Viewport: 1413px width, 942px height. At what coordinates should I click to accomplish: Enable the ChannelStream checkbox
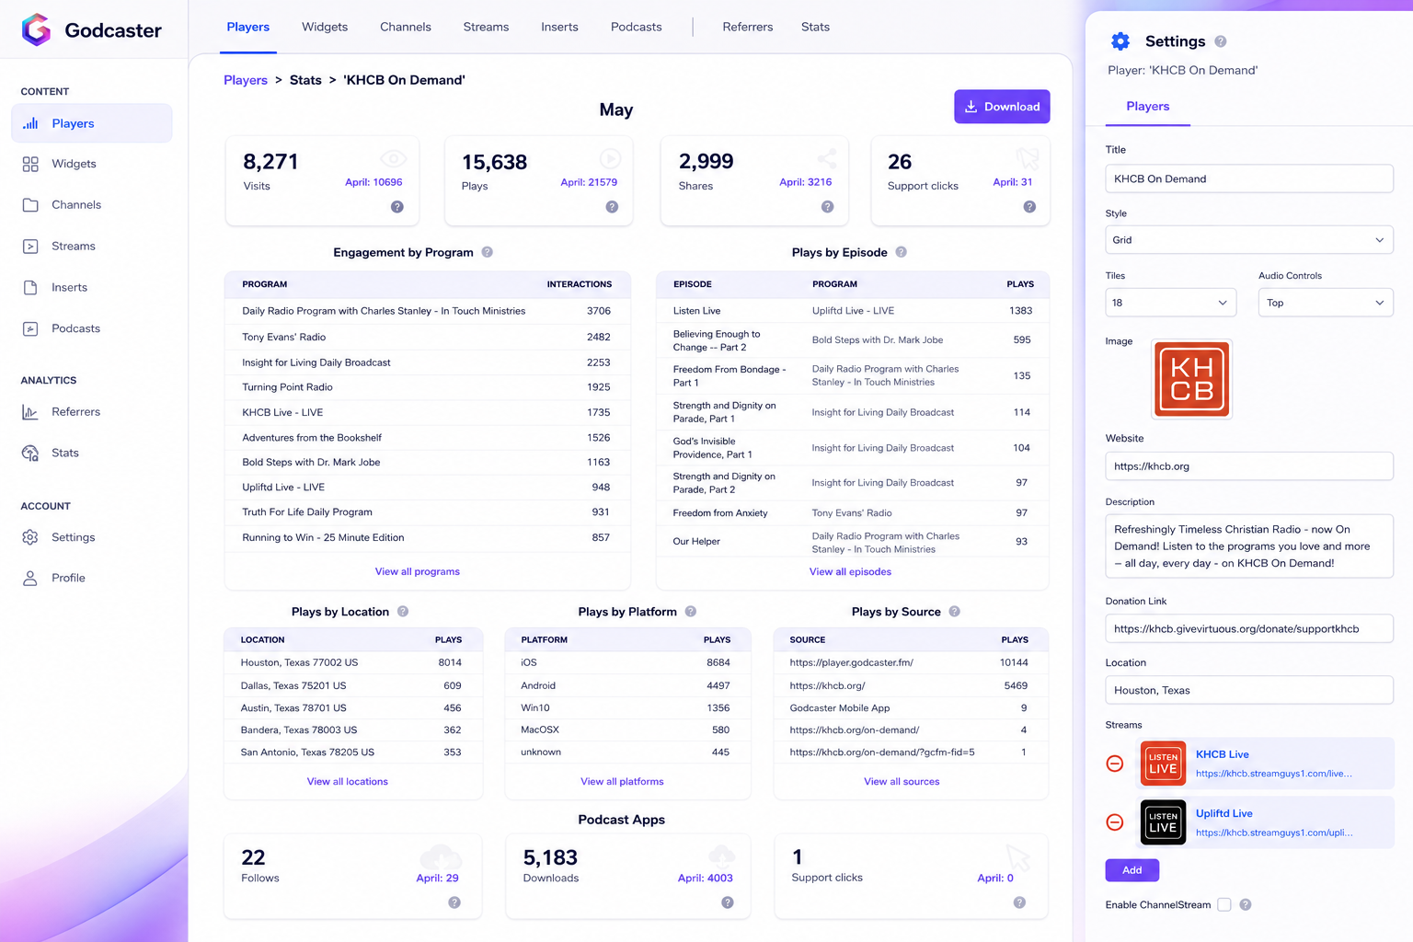tap(1224, 905)
